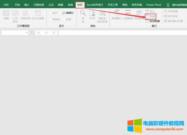Image resolution: width=187 pixels, height=135 pixels.
Task: Click Hide (隐藏) window button
Action: click(x=150, y=16)
